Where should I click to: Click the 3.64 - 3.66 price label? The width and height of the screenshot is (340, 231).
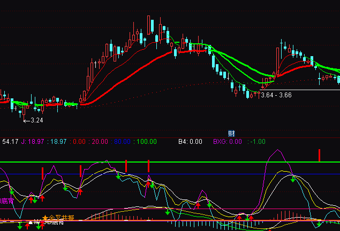tap(276, 96)
